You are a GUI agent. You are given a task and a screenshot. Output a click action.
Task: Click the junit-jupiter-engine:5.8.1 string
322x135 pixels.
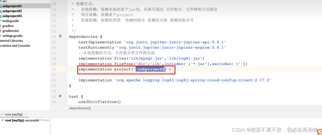click(x=172, y=47)
